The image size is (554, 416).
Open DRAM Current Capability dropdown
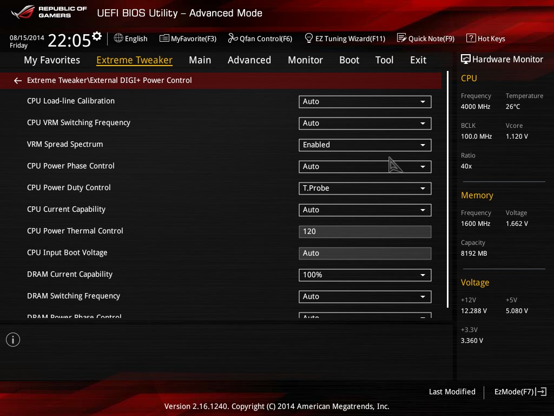pyautogui.click(x=365, y=275)
